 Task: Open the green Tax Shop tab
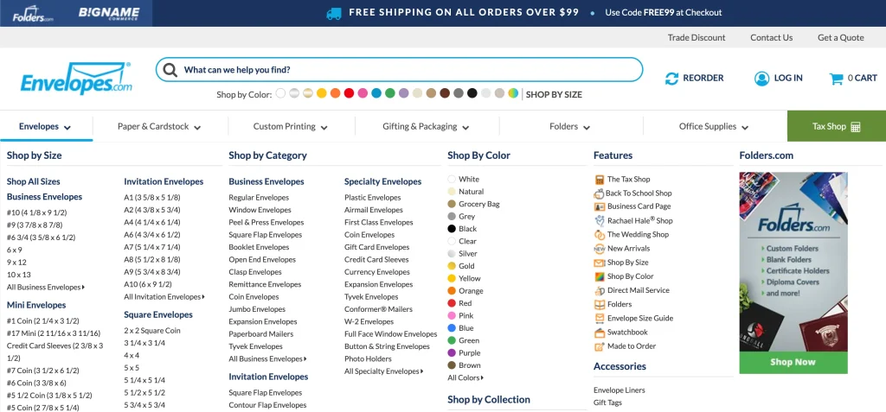[x=836, y=126]
